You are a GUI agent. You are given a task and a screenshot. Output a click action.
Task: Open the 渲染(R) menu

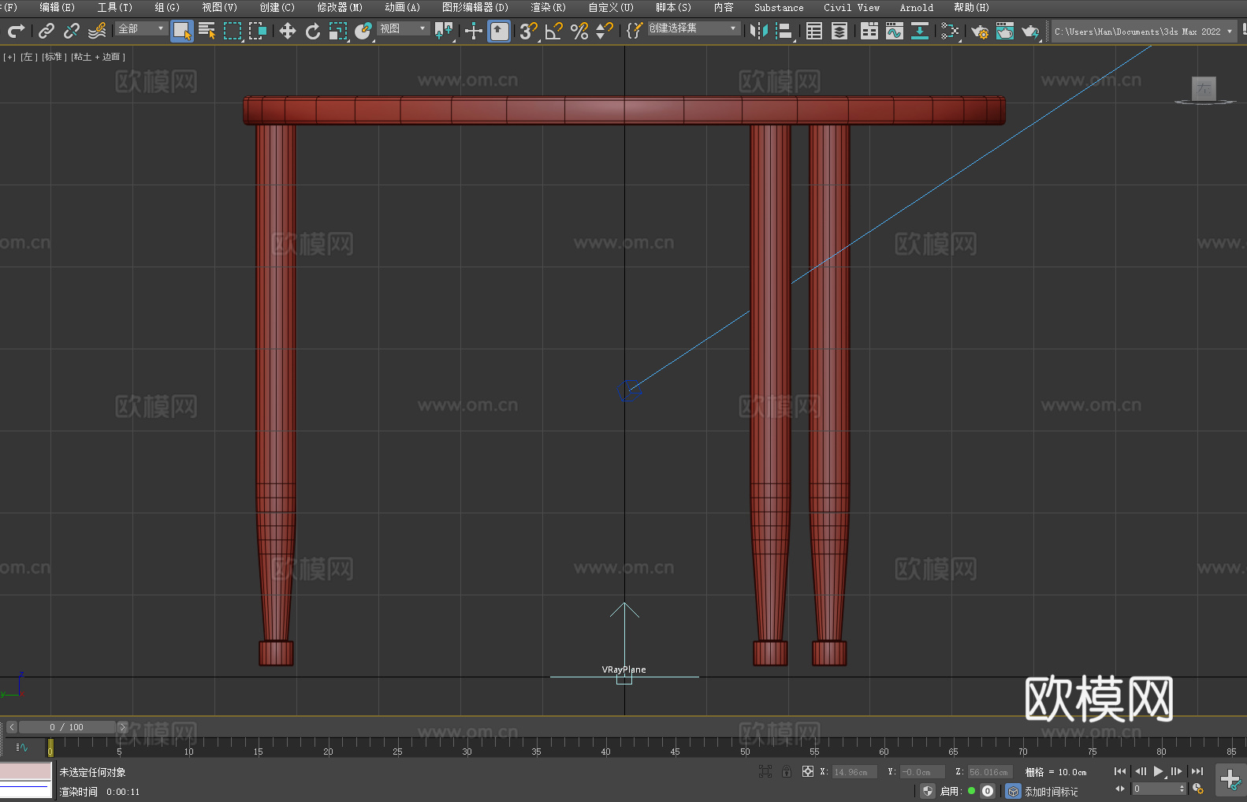[x=548, y=7]
